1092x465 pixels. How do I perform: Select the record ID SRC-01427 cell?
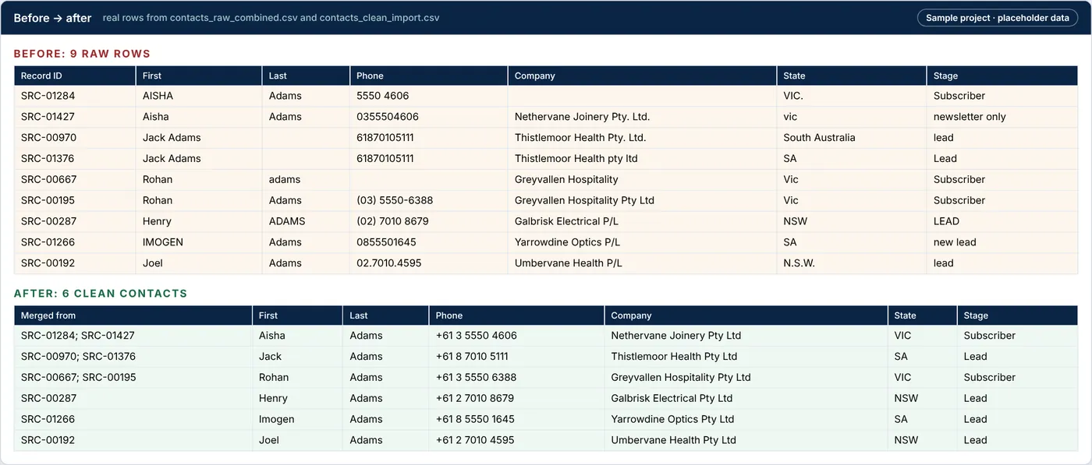[x=75, y=117]
